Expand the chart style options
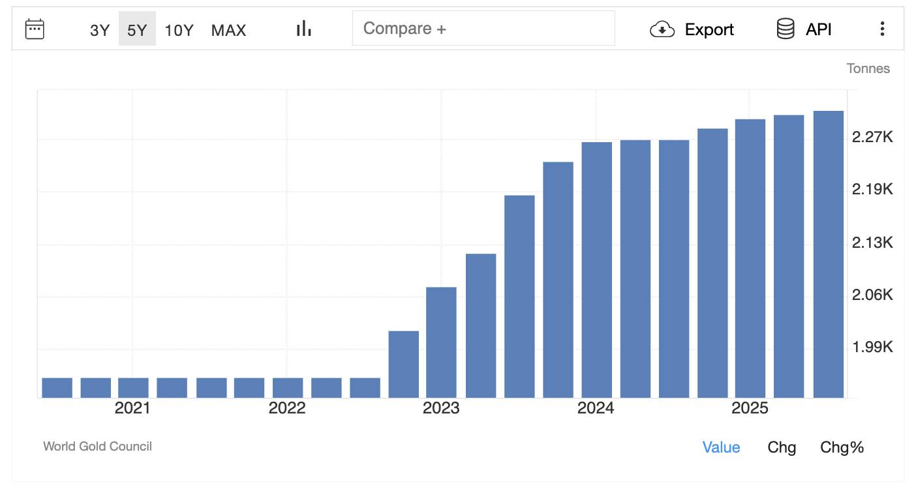Image resolution: width=916 pixels, height=493 pixels. [303, 28]
